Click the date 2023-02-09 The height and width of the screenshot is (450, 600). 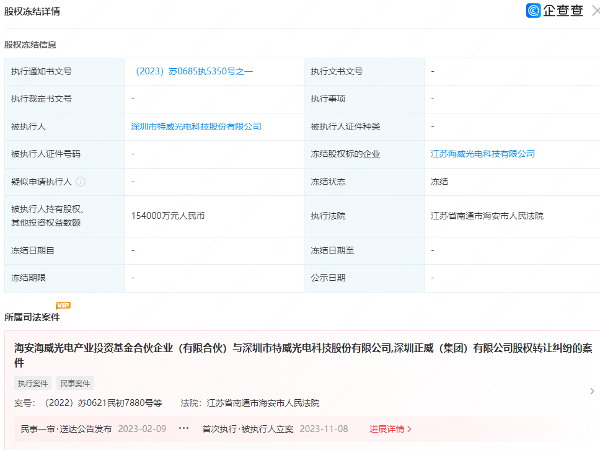[x=142, y=429]
